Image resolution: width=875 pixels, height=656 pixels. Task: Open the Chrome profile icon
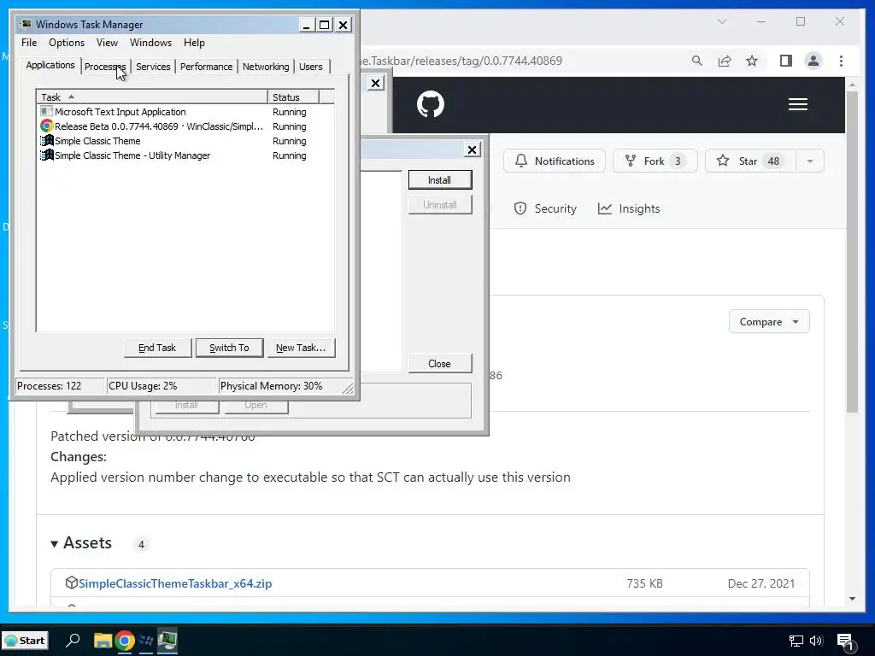(813, 61)
